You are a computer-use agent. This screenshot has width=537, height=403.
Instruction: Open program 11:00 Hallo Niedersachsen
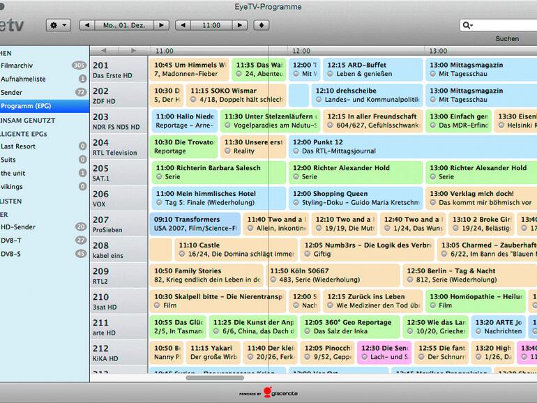(x=185, y=121)
